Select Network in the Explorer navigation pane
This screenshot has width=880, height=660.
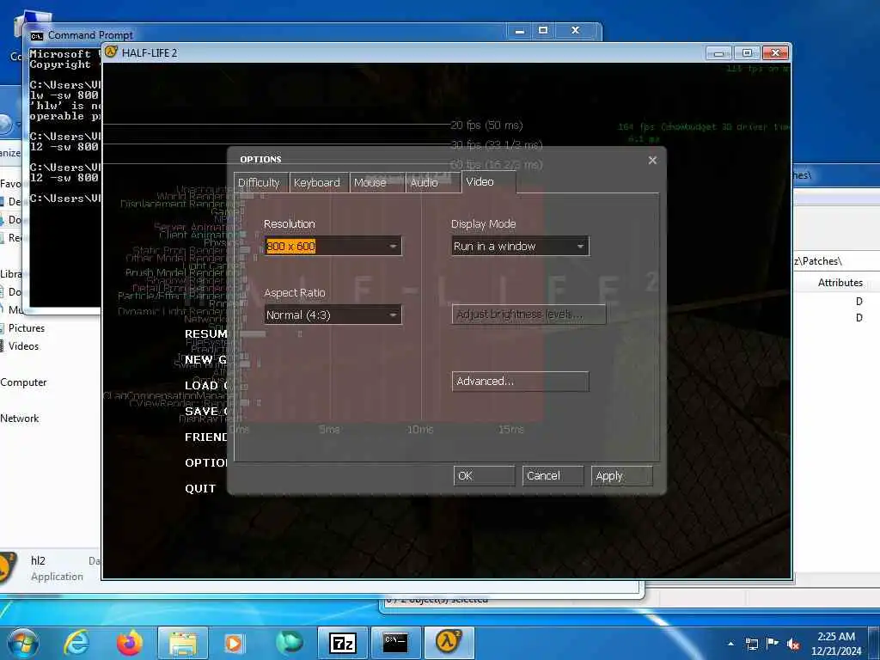(20, 419)
